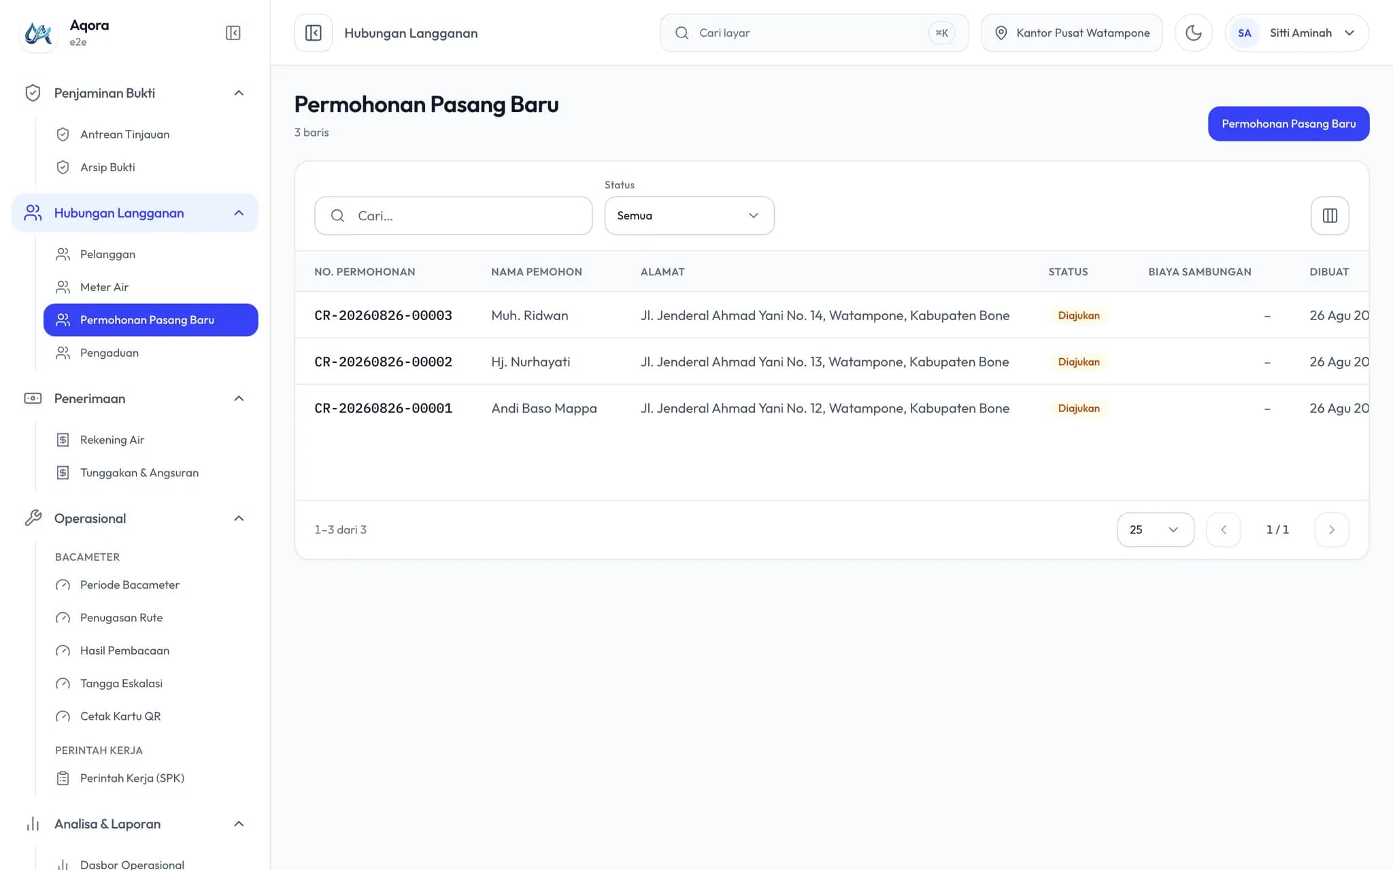Open application CR-20260826-00003

383,315
